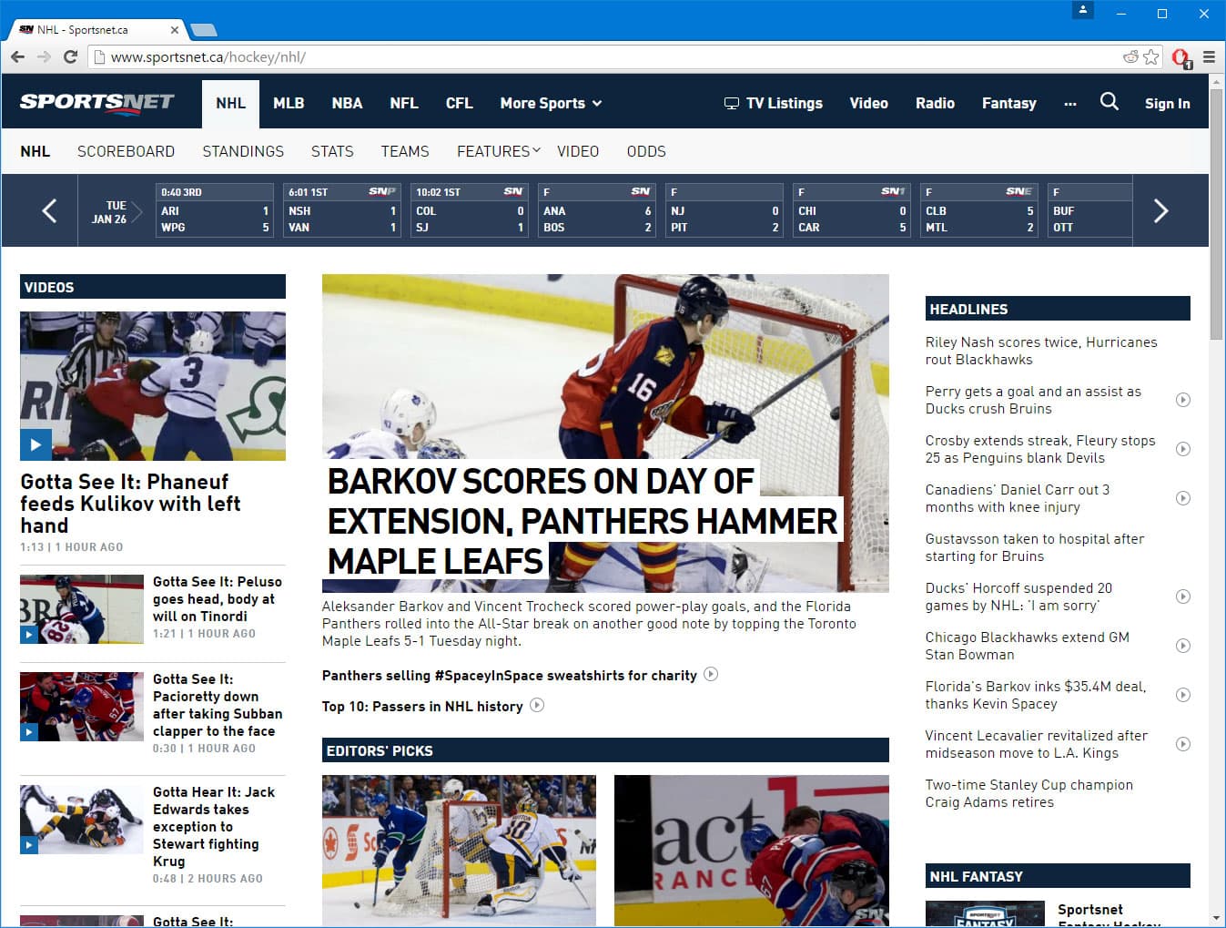This screenshot has height=928, width=1226.
Task: Open the NBA section
Action: (x=347, y=103)
